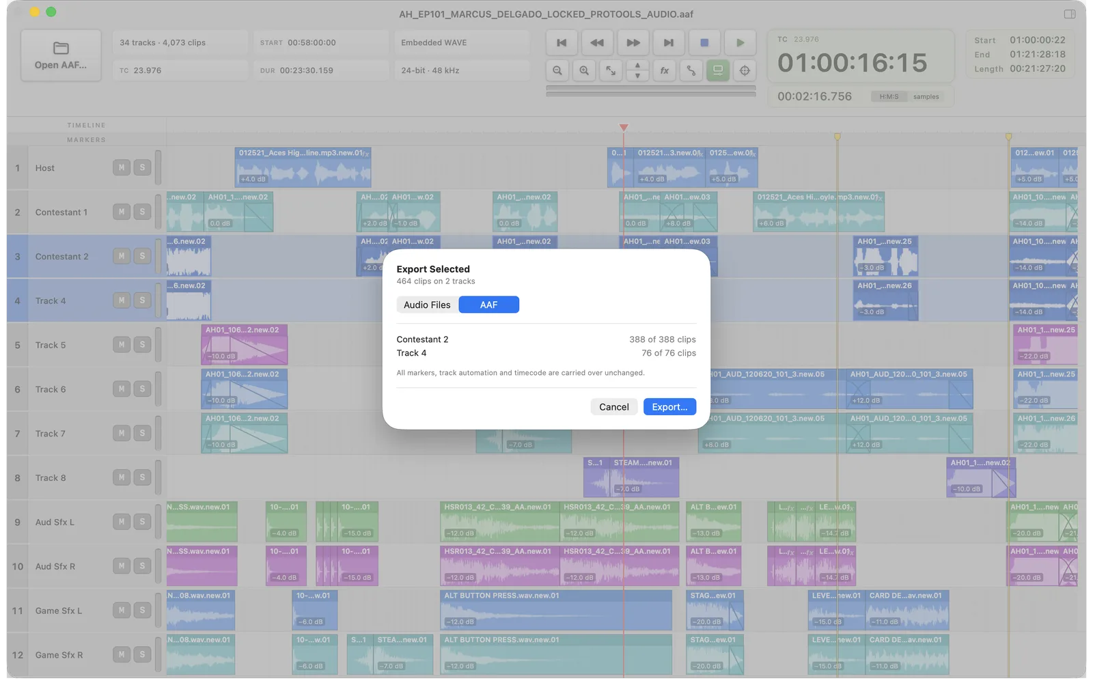The width and height of the screenshot is (1093, 698).
Task: Select the Track 7 name label
Action: 51,434
